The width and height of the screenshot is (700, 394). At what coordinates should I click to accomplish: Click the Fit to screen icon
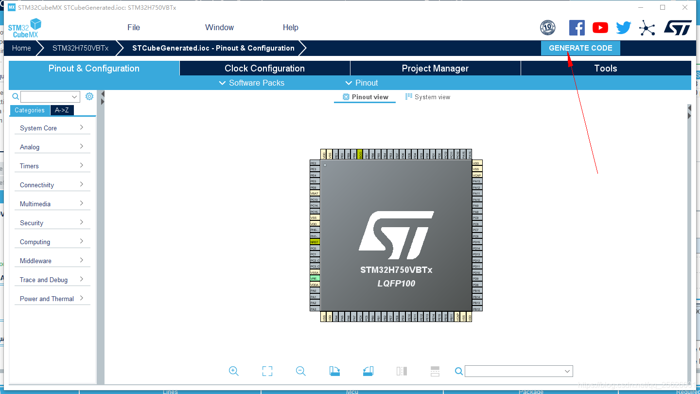coord(267,371)
